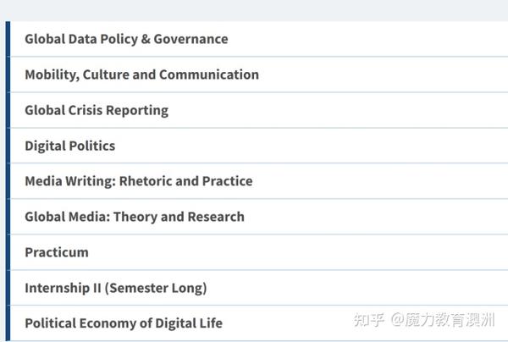Open Global Crisis Reporting
The height and width of the screenshot is (342, 508).
coord(97,110)
